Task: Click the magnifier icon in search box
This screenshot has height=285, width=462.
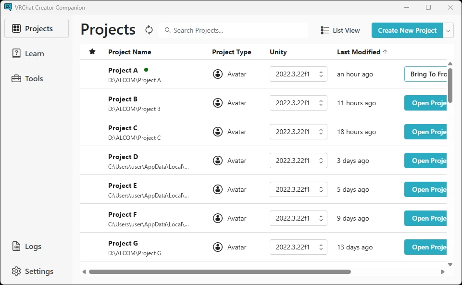Action: [167, 30]
